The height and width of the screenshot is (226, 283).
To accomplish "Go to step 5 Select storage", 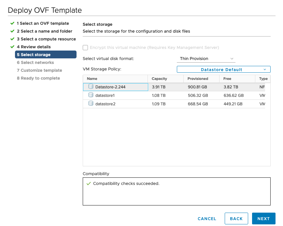I will [46, 54].
